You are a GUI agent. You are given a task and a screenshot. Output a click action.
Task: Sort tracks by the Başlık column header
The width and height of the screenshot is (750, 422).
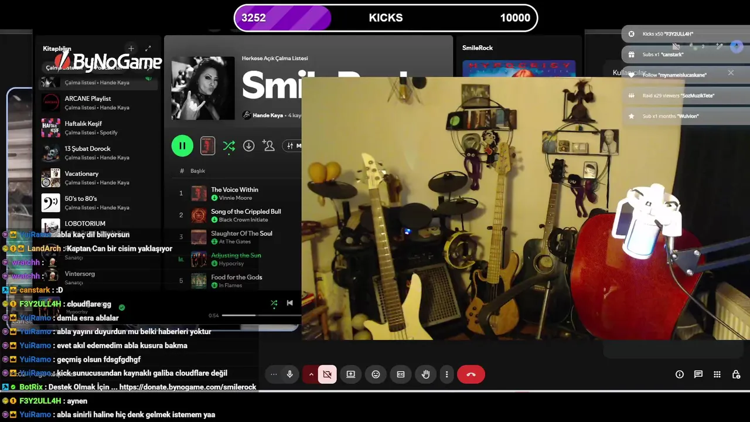(197, 171)
